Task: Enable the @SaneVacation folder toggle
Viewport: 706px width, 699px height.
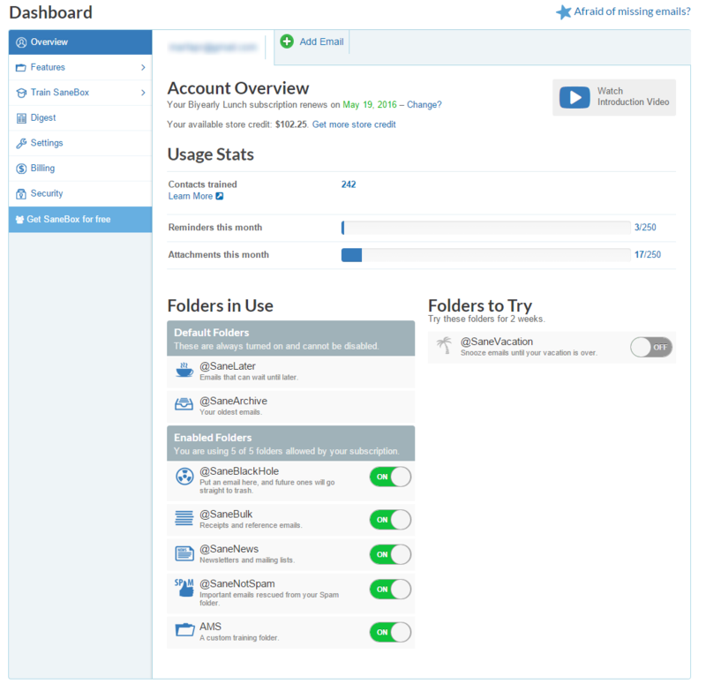Action: (651, 347)
